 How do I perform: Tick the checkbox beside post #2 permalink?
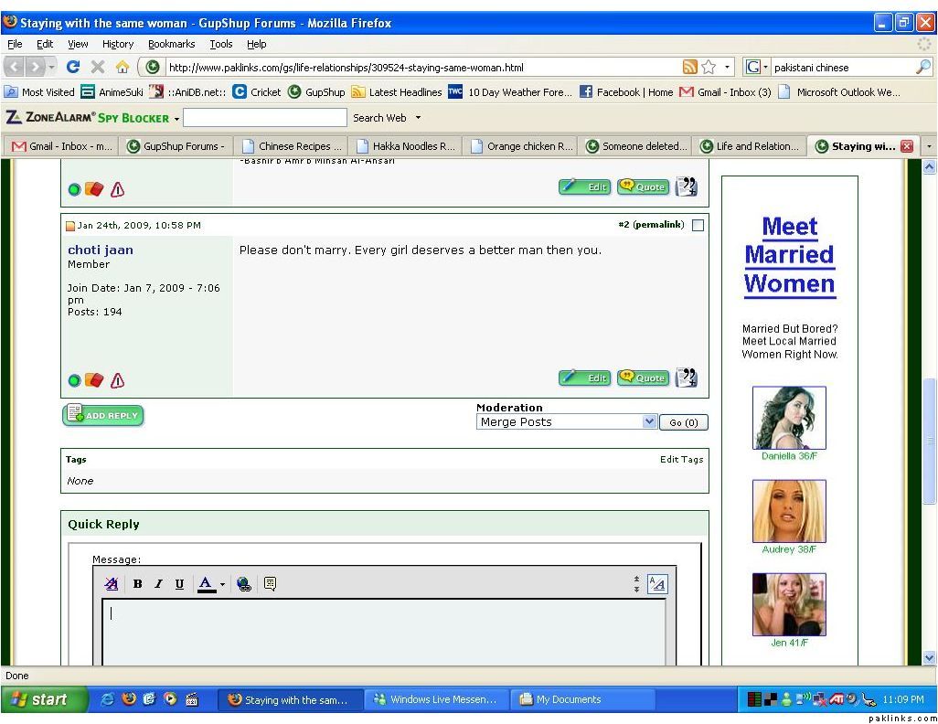[698, 226]
